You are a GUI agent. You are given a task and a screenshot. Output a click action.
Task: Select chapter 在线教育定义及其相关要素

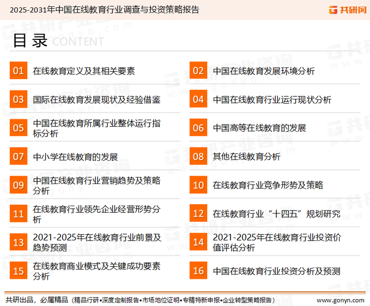coord(84,71)
